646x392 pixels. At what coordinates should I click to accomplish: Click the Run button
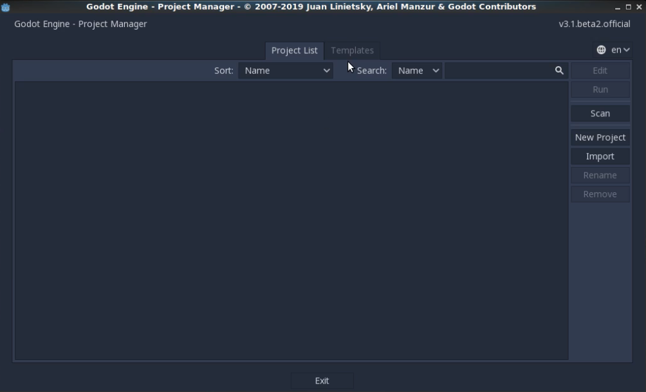coord(600,89)
